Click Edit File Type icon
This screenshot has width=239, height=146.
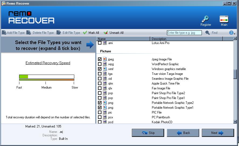pos(59,32)
